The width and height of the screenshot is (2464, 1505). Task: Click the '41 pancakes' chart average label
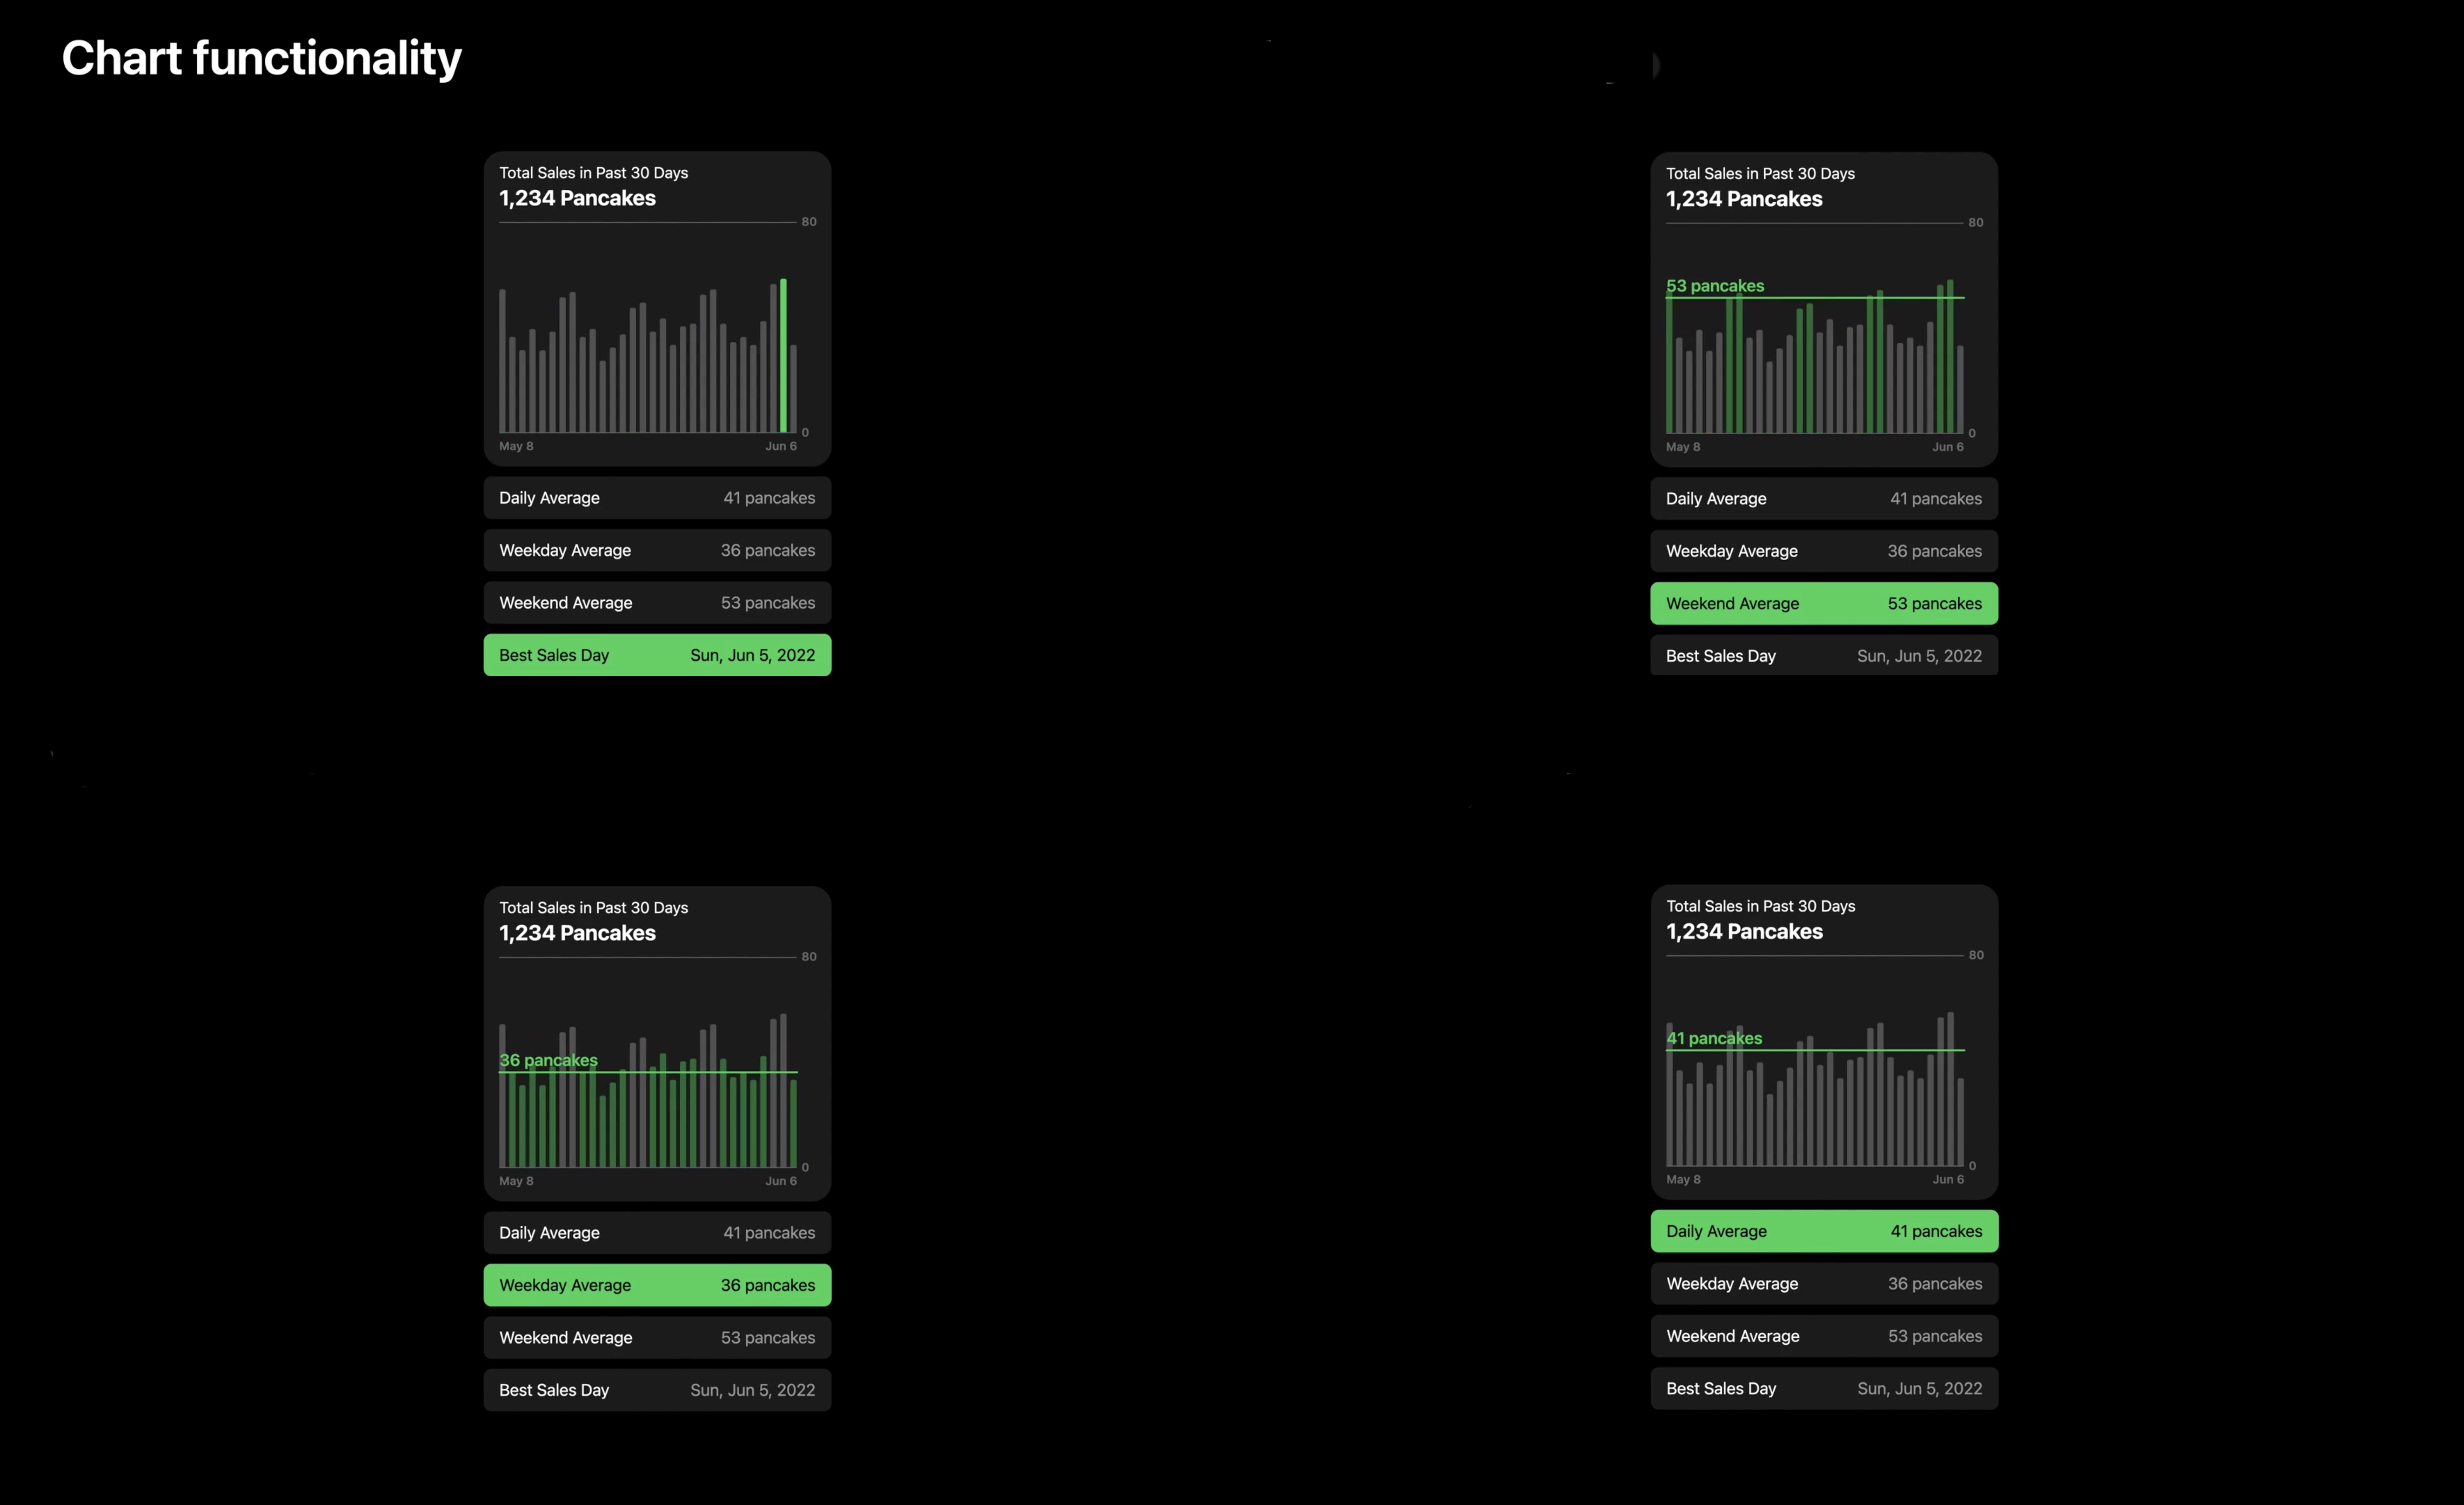pos(1713,1038)
